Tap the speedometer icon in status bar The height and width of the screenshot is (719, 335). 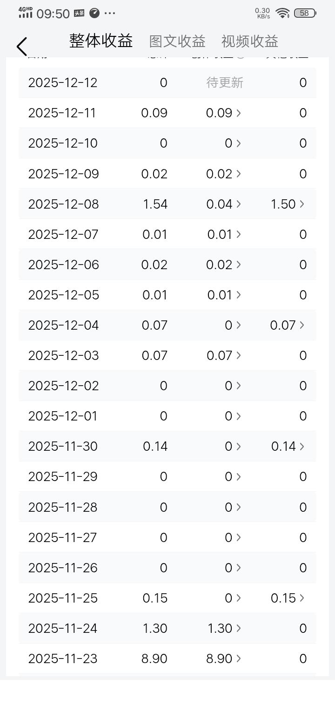click(x=94, y=13)
